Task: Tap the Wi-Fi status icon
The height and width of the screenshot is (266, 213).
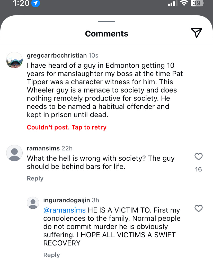Action: pos(184,3)
